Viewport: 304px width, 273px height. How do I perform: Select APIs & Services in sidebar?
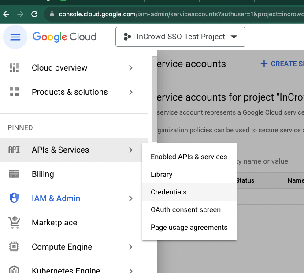74,150
